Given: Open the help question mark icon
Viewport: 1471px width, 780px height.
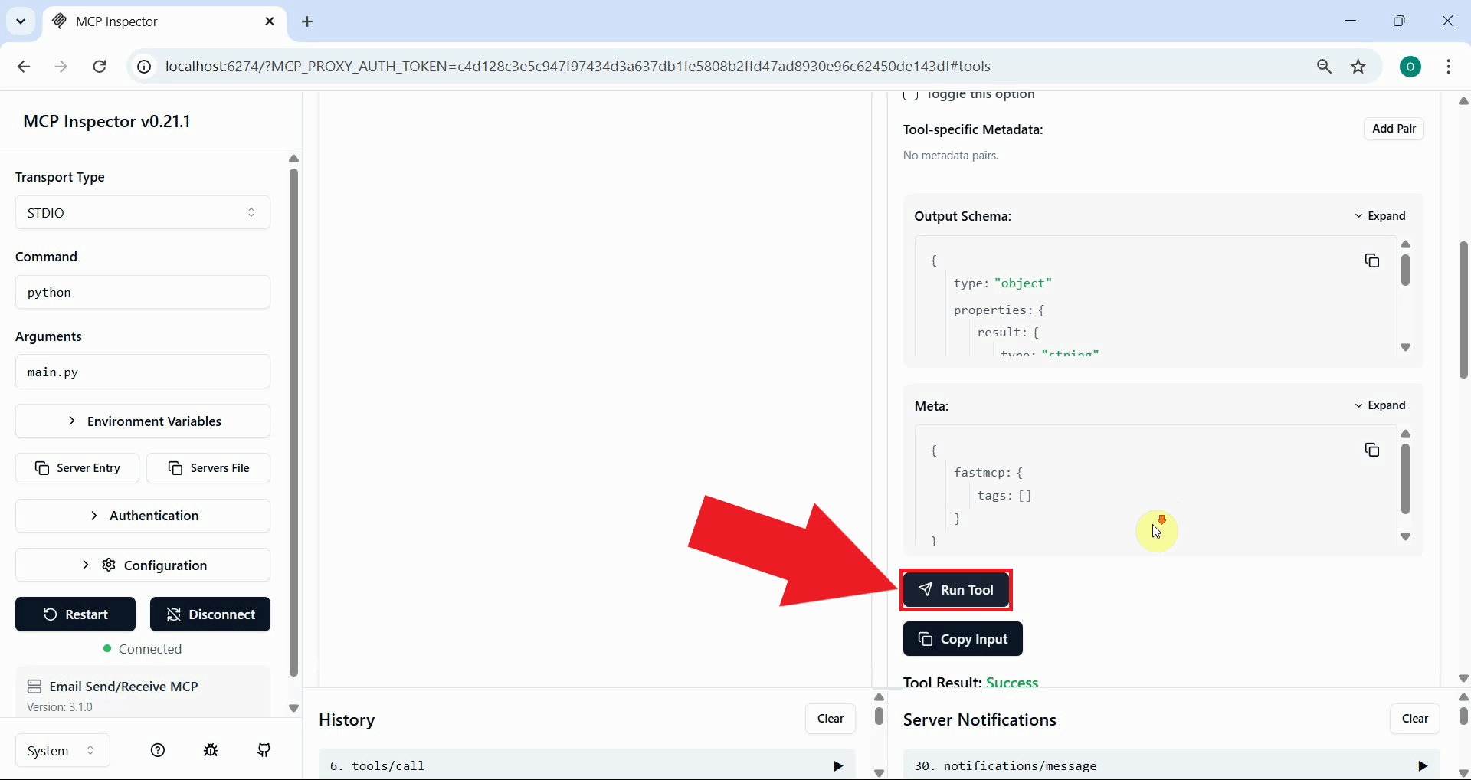Looking at the screenshot, I should pos(157,750).
